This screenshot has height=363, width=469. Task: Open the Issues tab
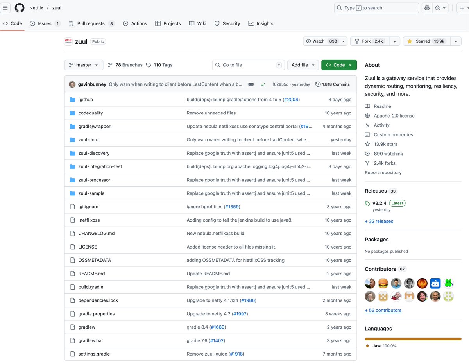click(45, 23)
